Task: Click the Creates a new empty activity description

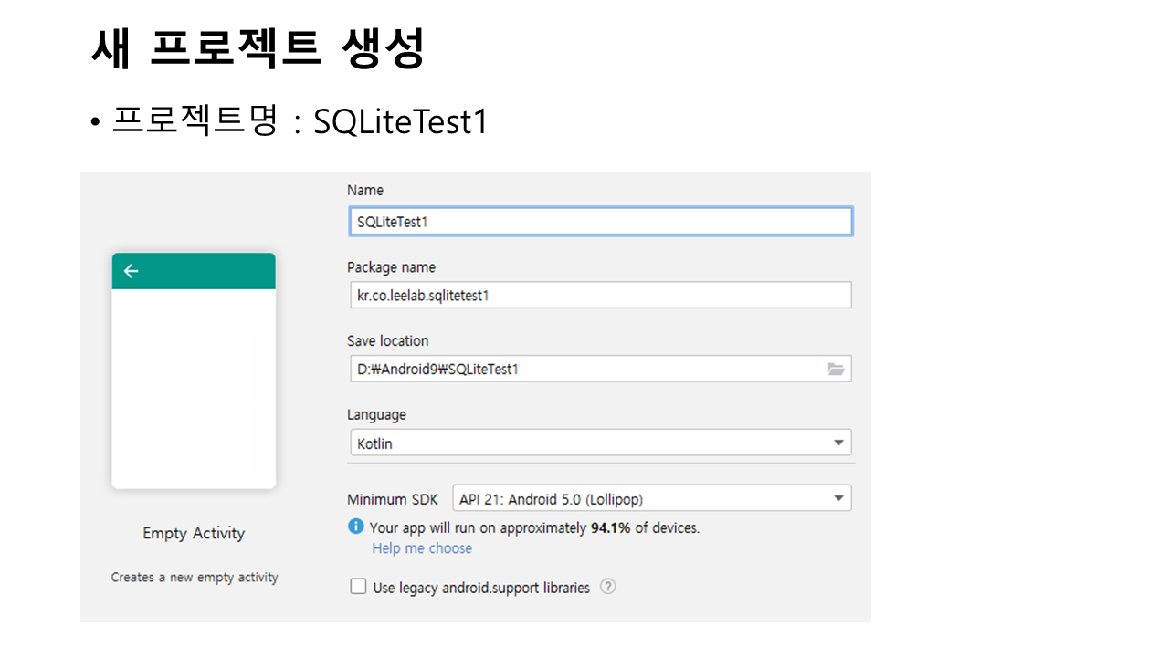Action: (x=195, y=578)
